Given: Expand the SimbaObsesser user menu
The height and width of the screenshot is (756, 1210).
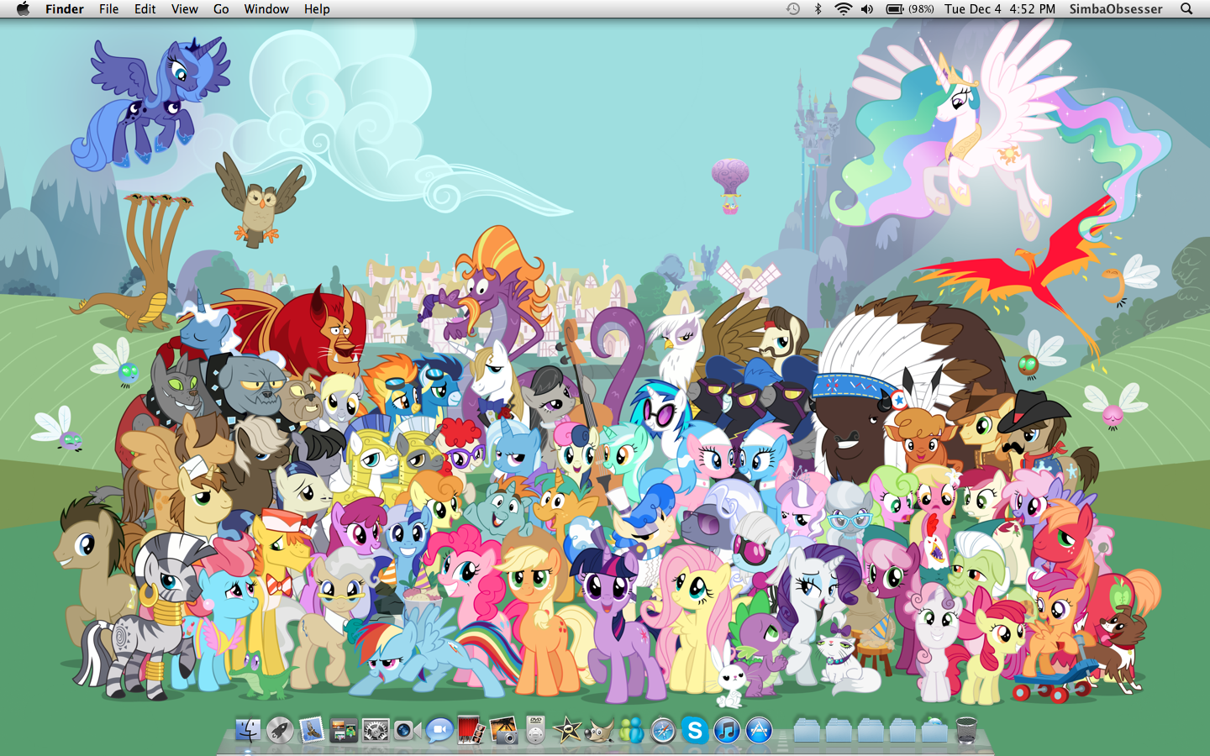Looking at the screenshot, I should [1115, 9].
